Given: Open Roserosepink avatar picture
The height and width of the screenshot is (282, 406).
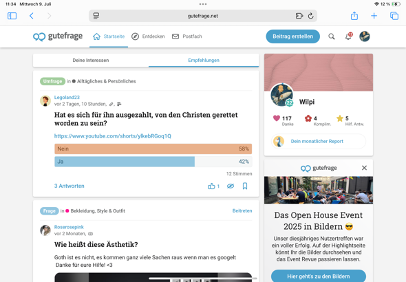Looking at the screenshot, I should (x=45, y=230).
